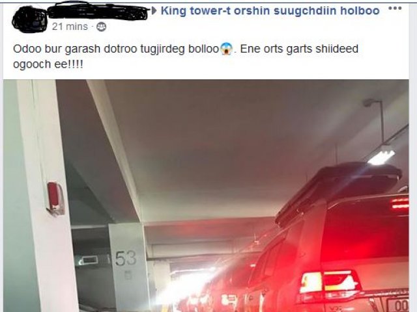Open the three-dot post options menu

click(x=395, y=8)
